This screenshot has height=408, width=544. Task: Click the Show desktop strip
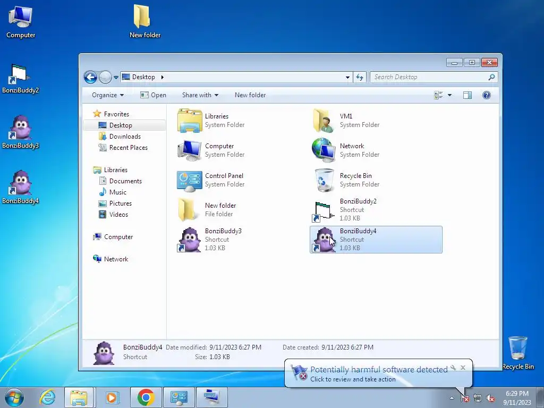(x=540, y=397)
